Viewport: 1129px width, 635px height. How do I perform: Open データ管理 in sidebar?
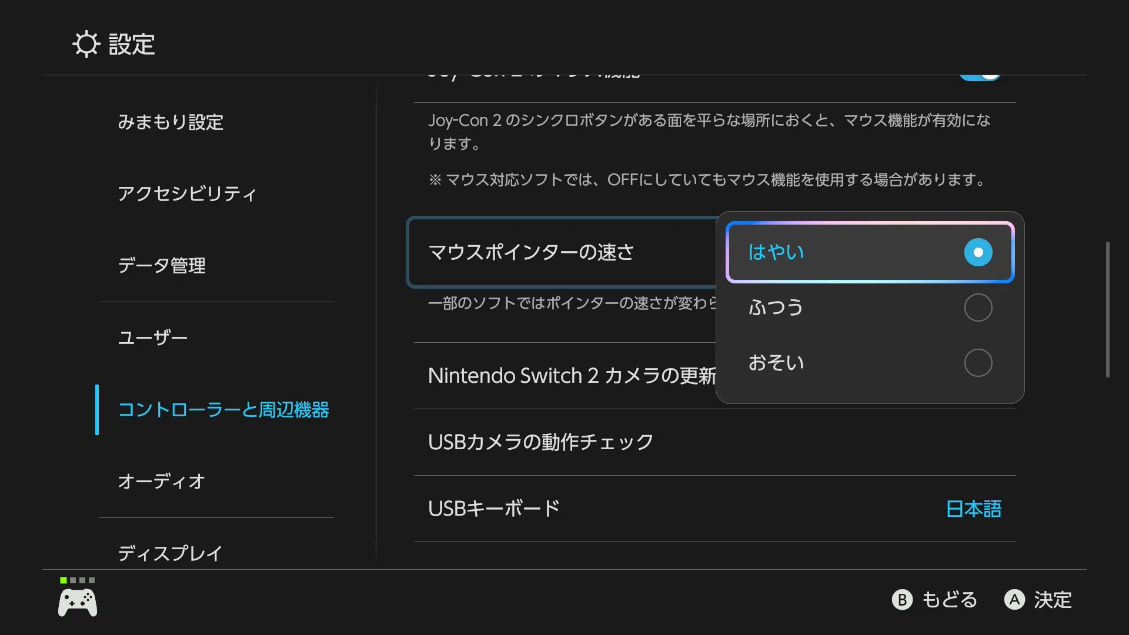tap(162, 265)
